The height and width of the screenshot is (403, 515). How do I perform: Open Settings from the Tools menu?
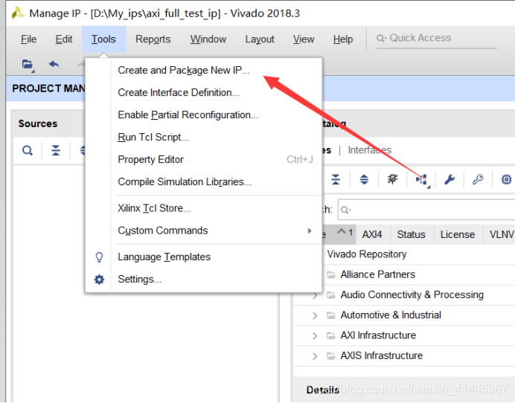140,280
